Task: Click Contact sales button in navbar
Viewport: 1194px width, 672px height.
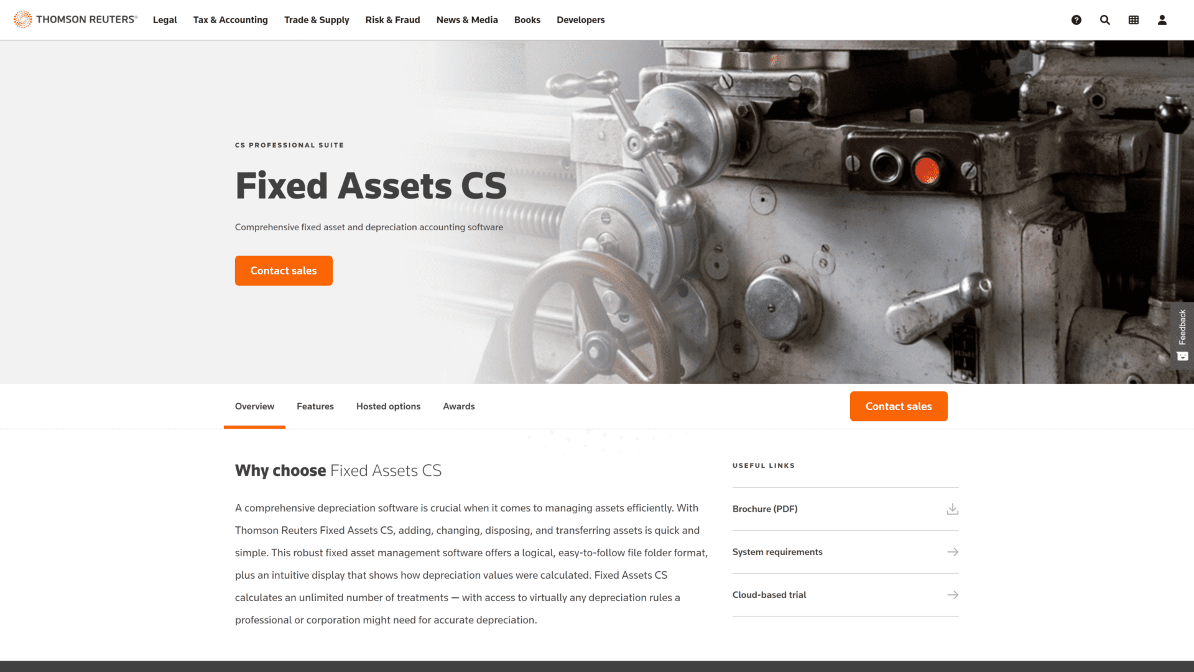Action: (899, 406)
